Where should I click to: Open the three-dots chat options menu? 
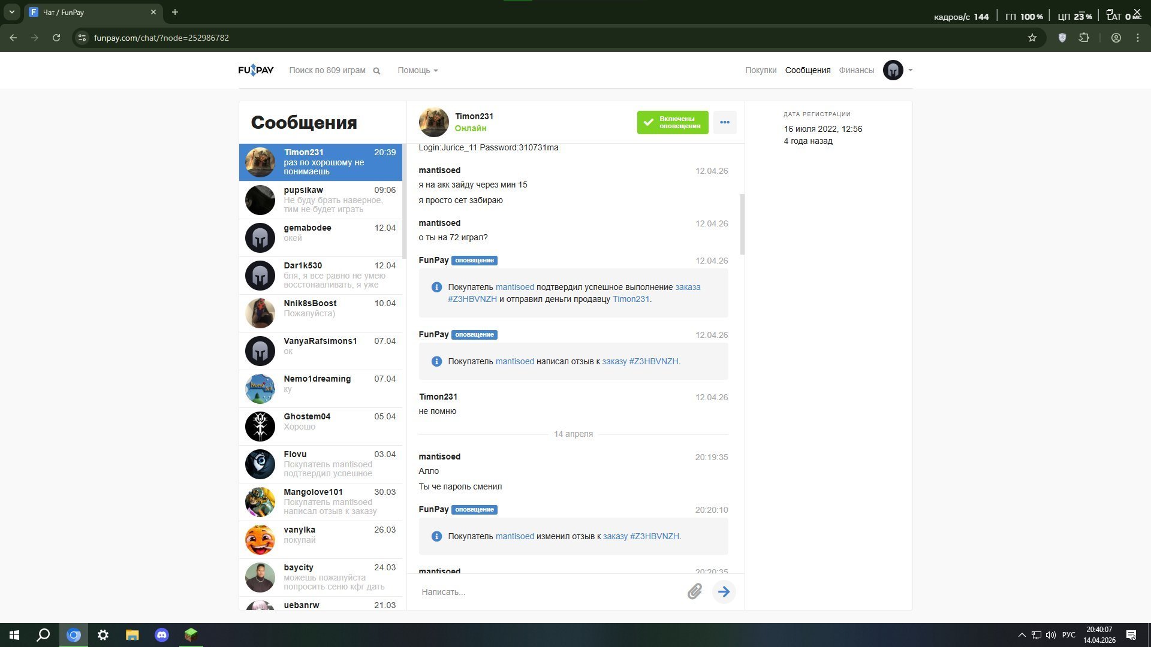(724, 122)
